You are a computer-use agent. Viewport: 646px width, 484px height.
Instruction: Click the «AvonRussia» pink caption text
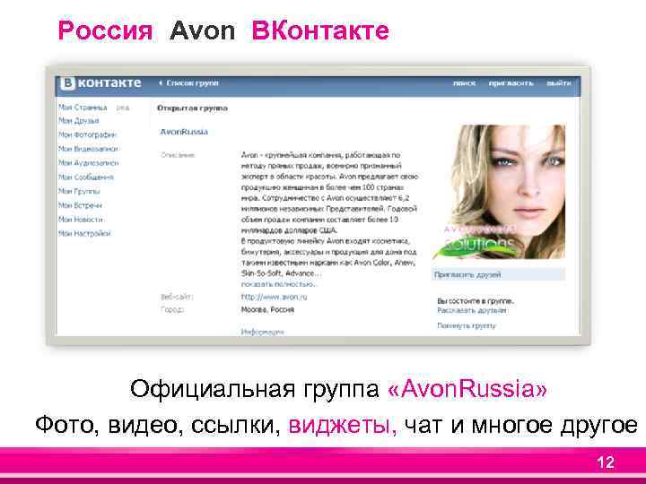467,388
